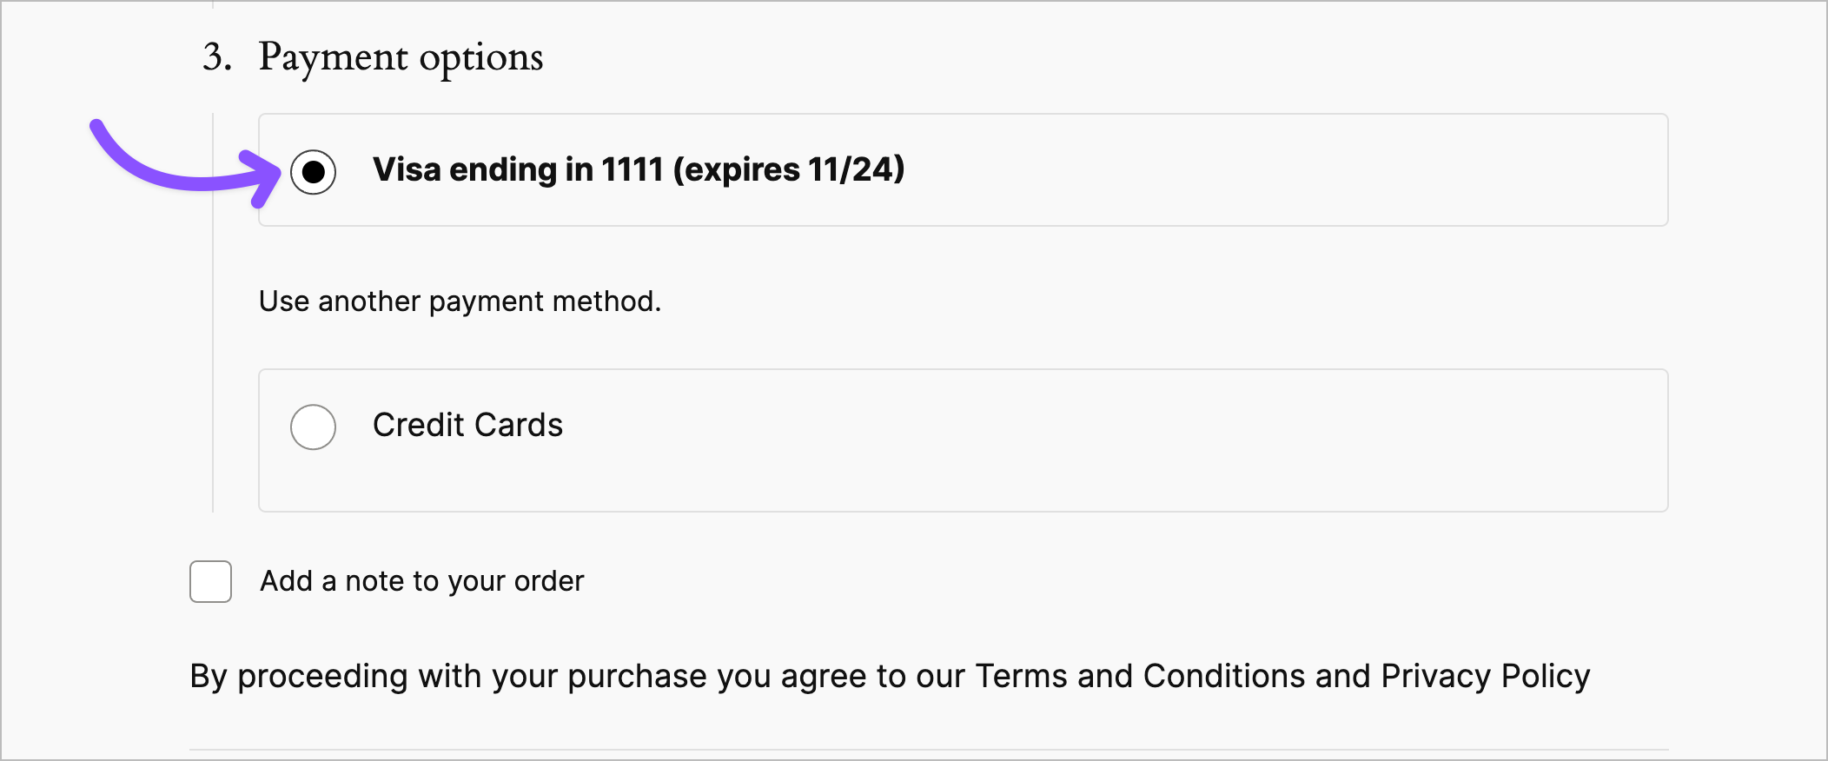Screen dimensions: 1828x761
Task: Check Add a note to your order
Action: (209, 582)
